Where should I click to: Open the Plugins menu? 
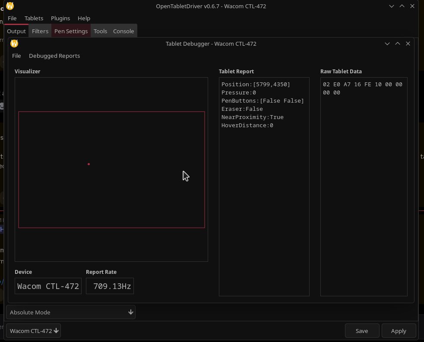(x=60, y=18)
